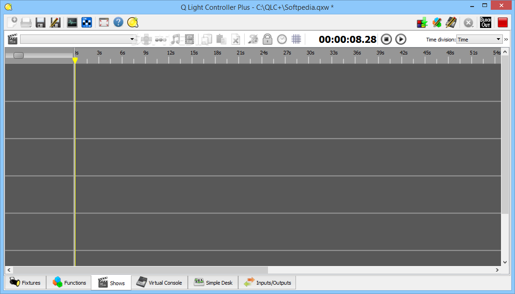Open the DMX monitor

pos(72,22)
